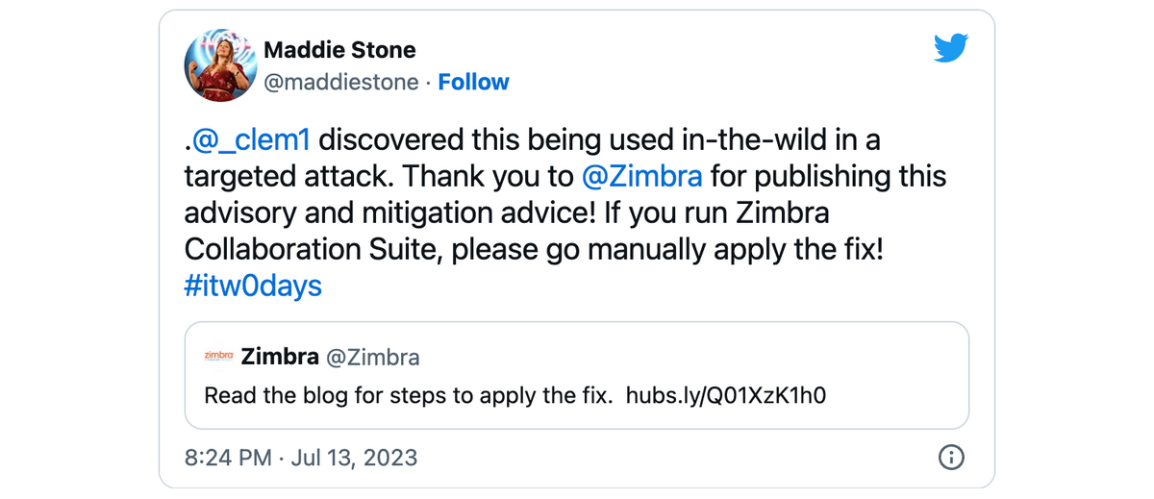Viewport: 1154px width, 499px height.
Task: Open the hubs.ly/Q01XzK1h0 link
Action: click(x=726, y=395)
